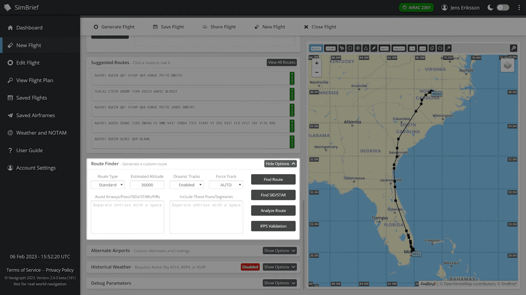The width and height of the screenshot is (526, 295).
Task: Click the hexagon navaid icon on map toolbar
Action: click(350, 48)
